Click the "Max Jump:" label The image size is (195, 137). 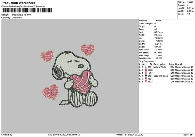coord(144,56)
